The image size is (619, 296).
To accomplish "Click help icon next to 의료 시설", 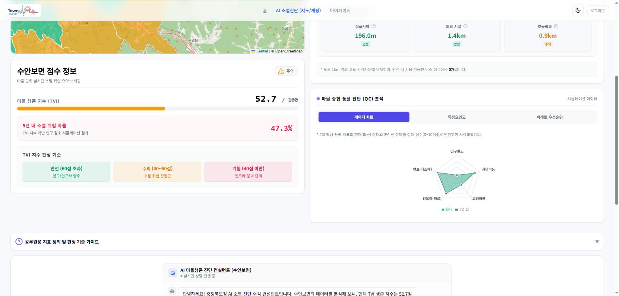I will coord(465,26).
